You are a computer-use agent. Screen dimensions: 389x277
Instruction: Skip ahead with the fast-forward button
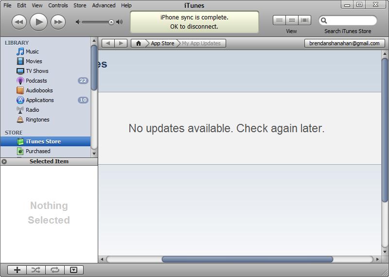pos(58,22)
